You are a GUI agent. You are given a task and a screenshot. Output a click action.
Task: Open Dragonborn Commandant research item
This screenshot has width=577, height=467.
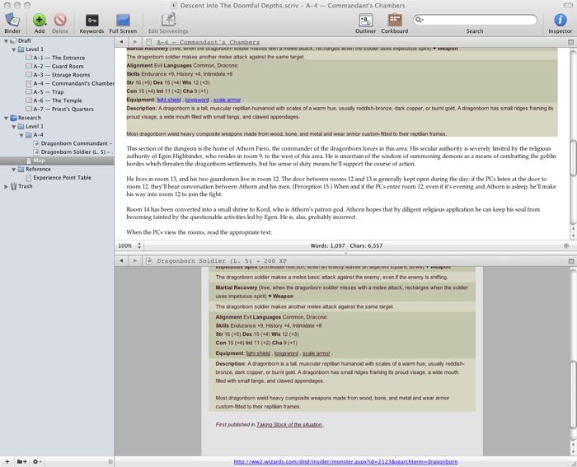[73, 143]
